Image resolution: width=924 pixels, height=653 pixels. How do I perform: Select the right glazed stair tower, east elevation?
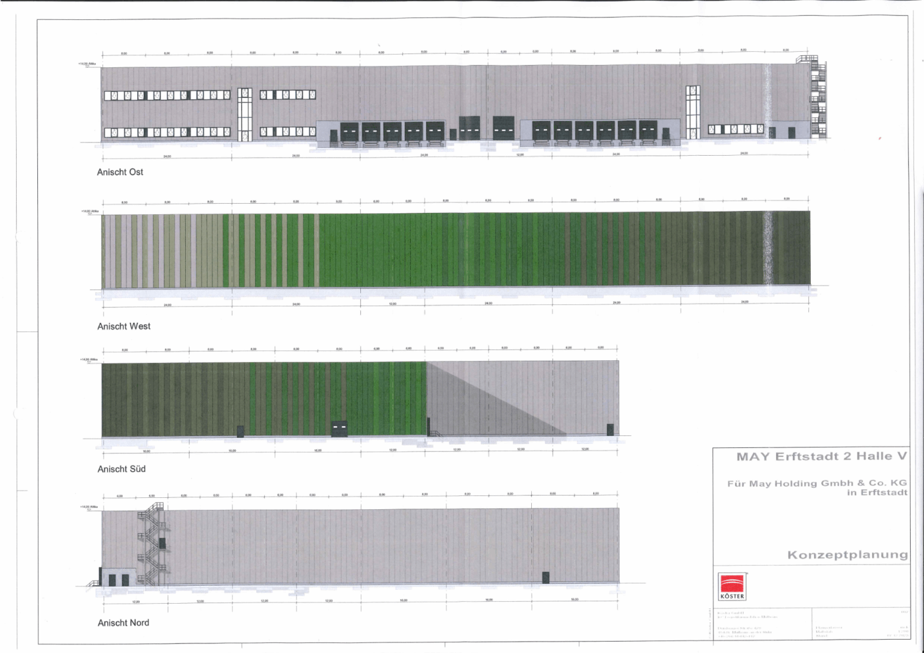[x=692, y=112]
